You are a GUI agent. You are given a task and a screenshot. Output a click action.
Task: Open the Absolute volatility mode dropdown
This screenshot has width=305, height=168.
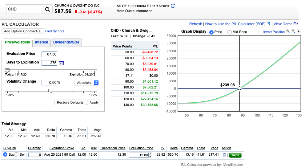(x=86, y=83)
